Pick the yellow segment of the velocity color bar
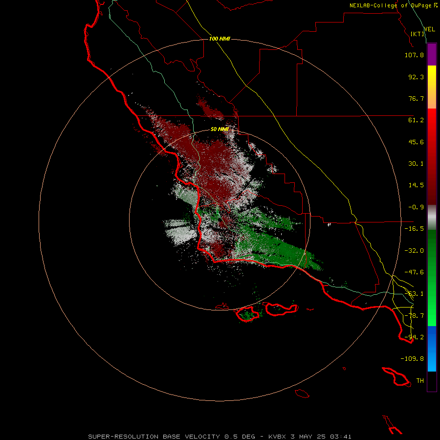The width and height of the screenshot is (440, 440). (x=432, y=87)
